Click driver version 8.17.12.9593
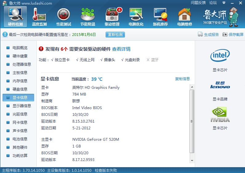The height and width of the screenshot is (173, 245). [83, 159]
